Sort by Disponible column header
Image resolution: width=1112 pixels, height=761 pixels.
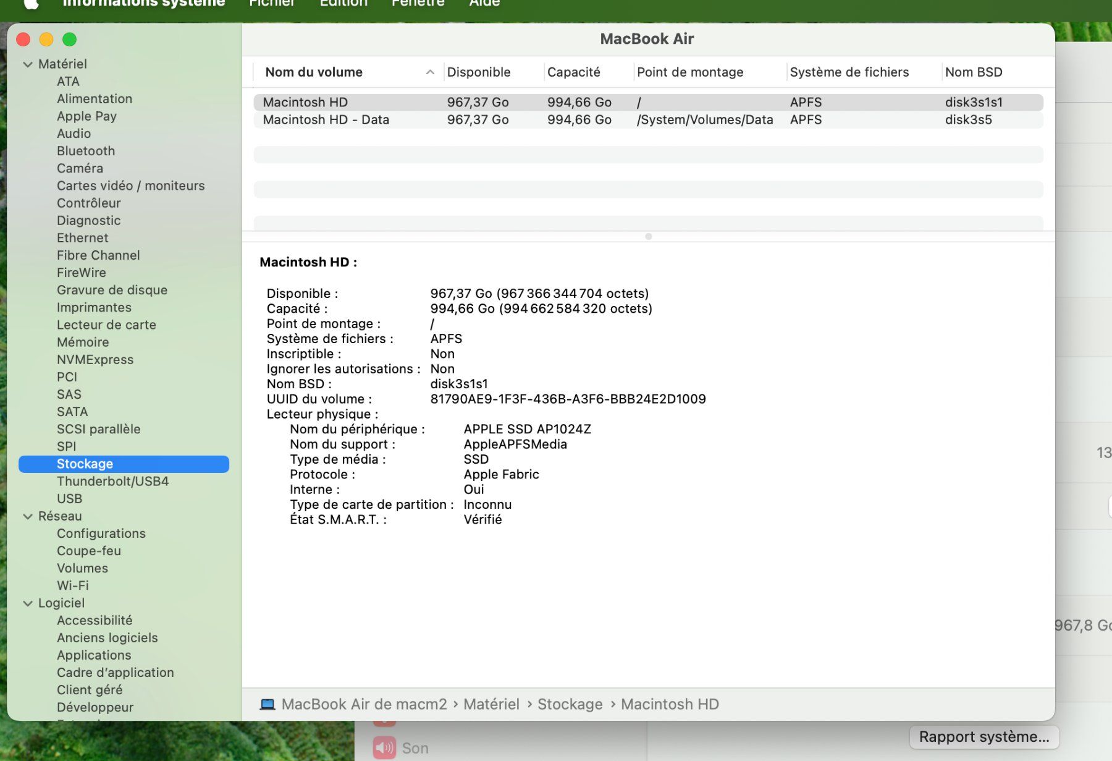point(479,72)
